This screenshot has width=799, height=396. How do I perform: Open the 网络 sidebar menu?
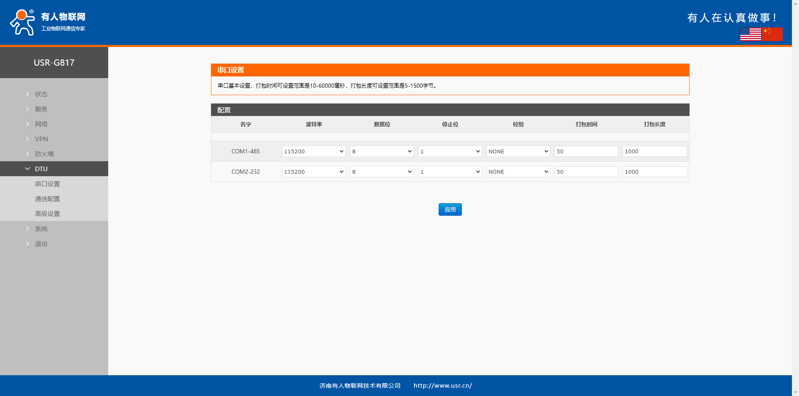(41, 124)
